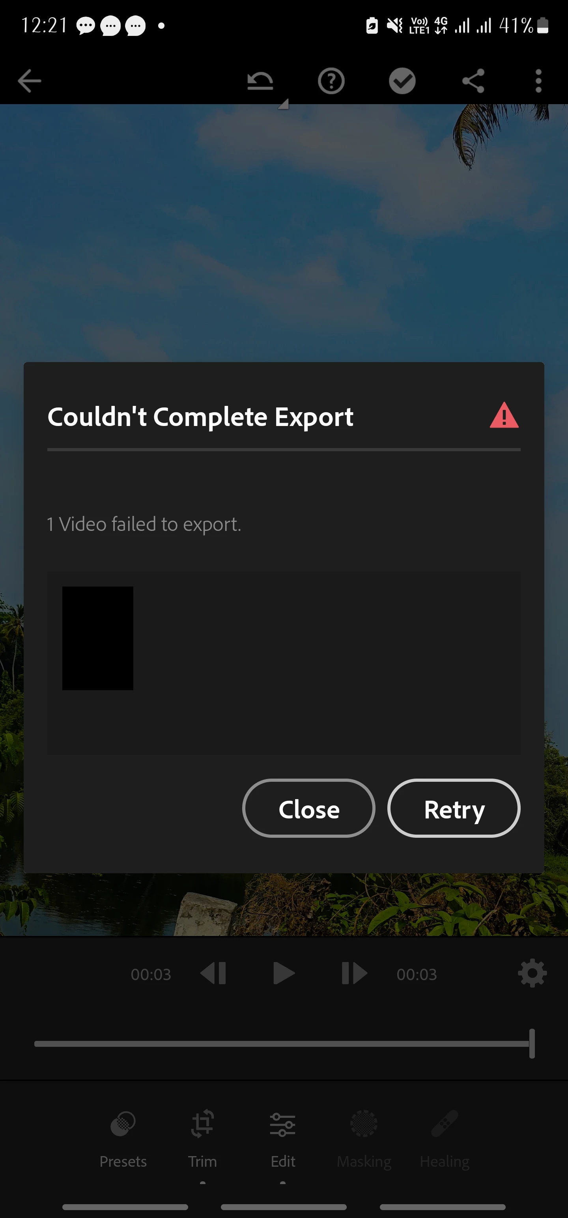Screen dimensions: 568x1218
Task: Step back one frame
Action: coord(213,974)
